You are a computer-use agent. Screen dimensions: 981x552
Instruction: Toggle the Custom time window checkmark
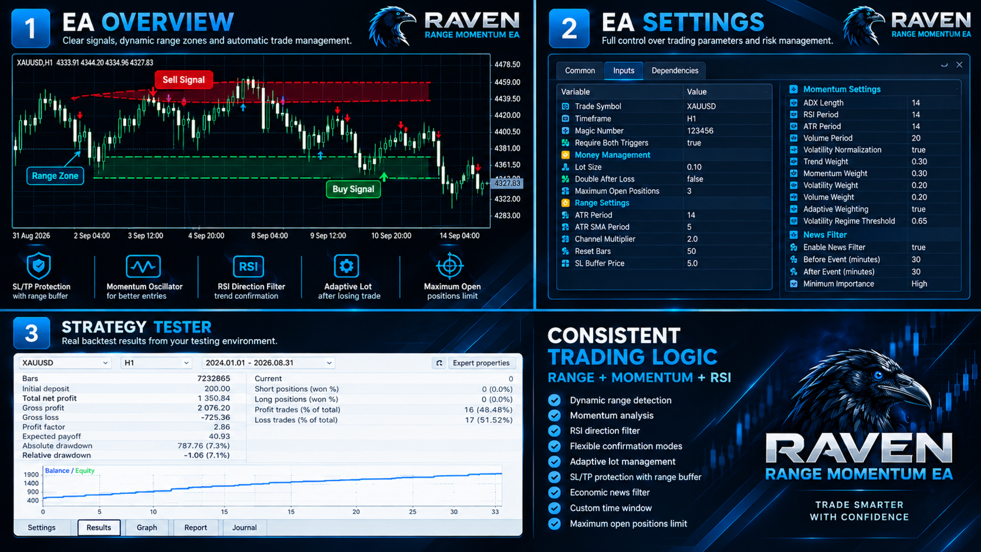(554, 508)
